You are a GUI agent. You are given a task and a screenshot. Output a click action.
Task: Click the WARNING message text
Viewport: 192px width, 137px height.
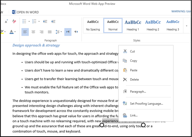pyautogui.click(x=181, y=11)
